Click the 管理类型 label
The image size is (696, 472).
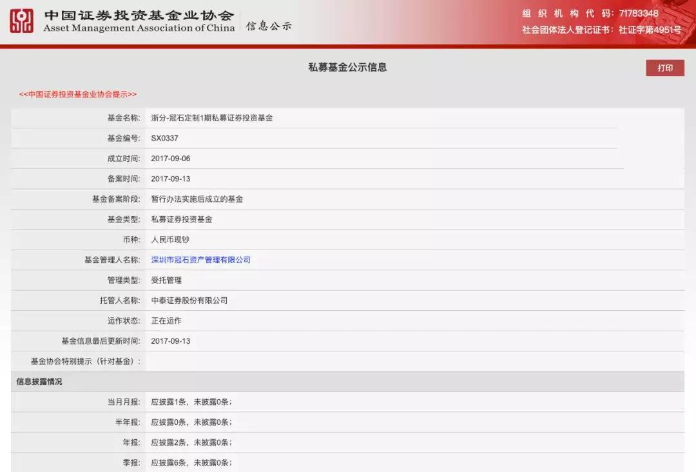coord(123,280)
